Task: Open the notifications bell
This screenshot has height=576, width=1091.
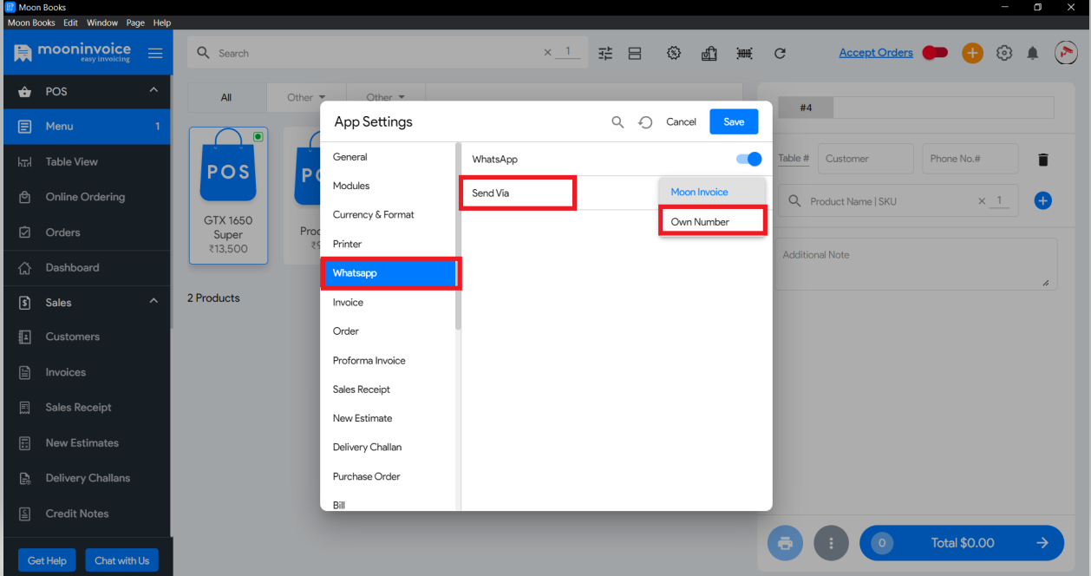Action: pos(1033,53)
